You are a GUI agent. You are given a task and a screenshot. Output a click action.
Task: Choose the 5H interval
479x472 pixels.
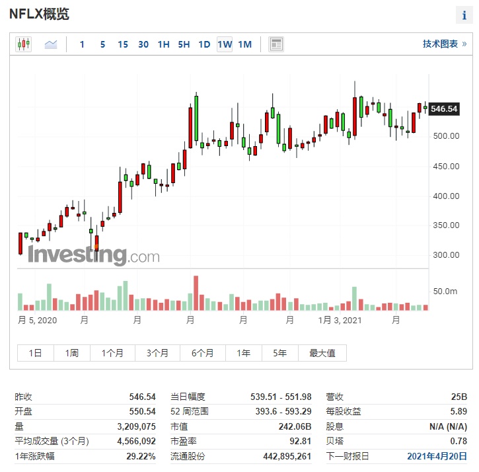point(184,45)
